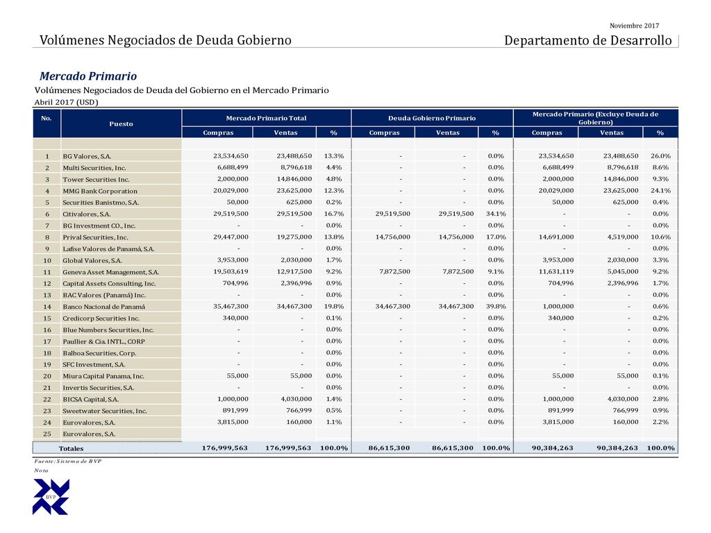Image resolution: width=711 pixels, height=533 pixels.
Task: Click the 29,447,000 value for Prival Securities
Action: [x=231, y=237]
